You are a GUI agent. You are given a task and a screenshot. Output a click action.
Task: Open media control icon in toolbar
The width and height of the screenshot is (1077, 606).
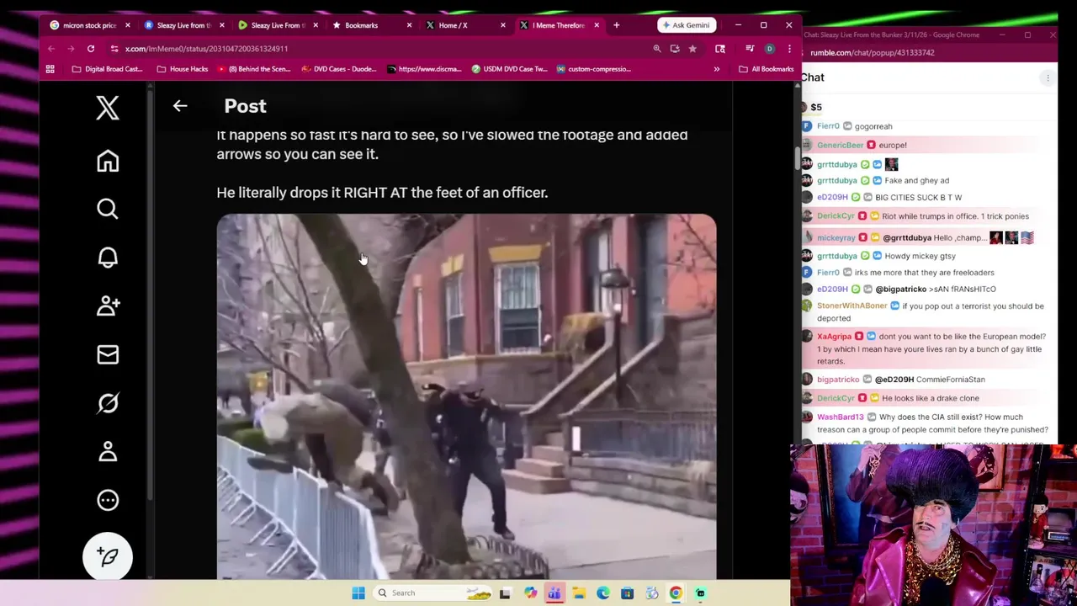(x=750, y=49)
